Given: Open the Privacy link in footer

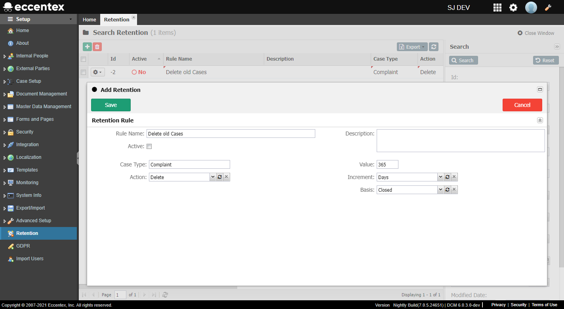Looking at the screenshot, I should 498,305.
